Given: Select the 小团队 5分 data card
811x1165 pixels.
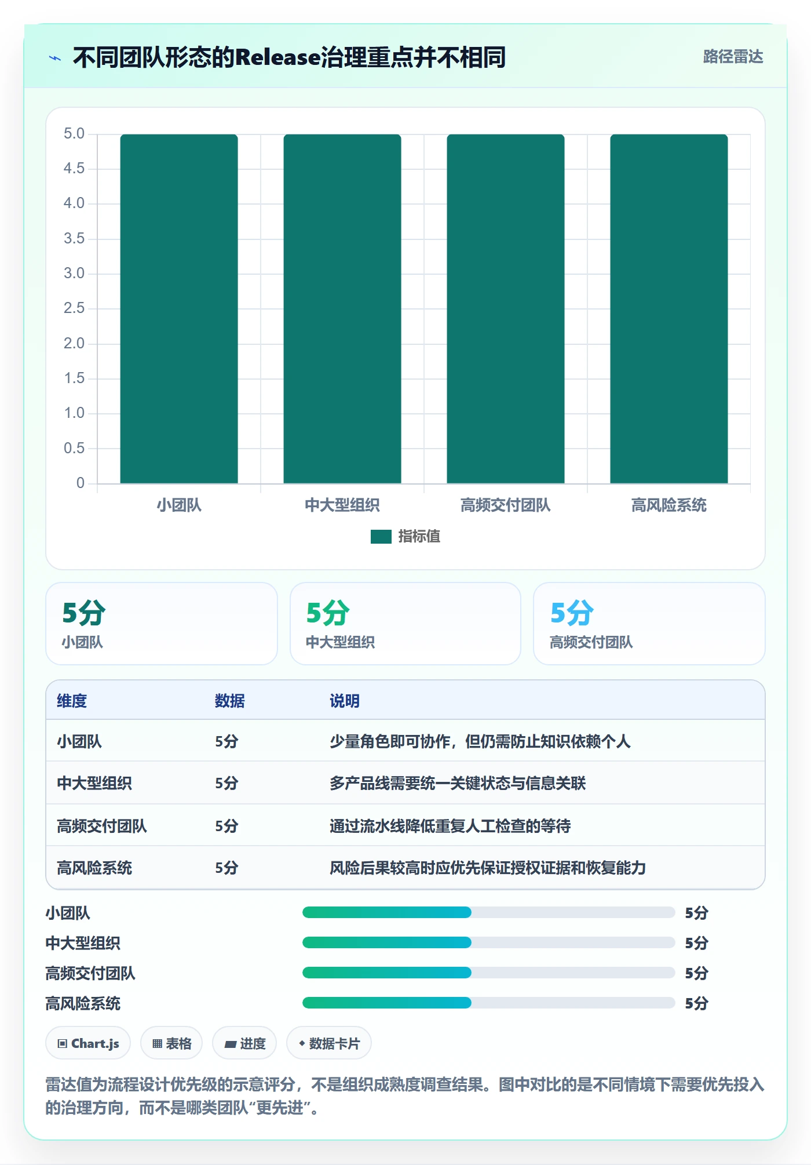Looking at the screenshot, I should (162, 624).
